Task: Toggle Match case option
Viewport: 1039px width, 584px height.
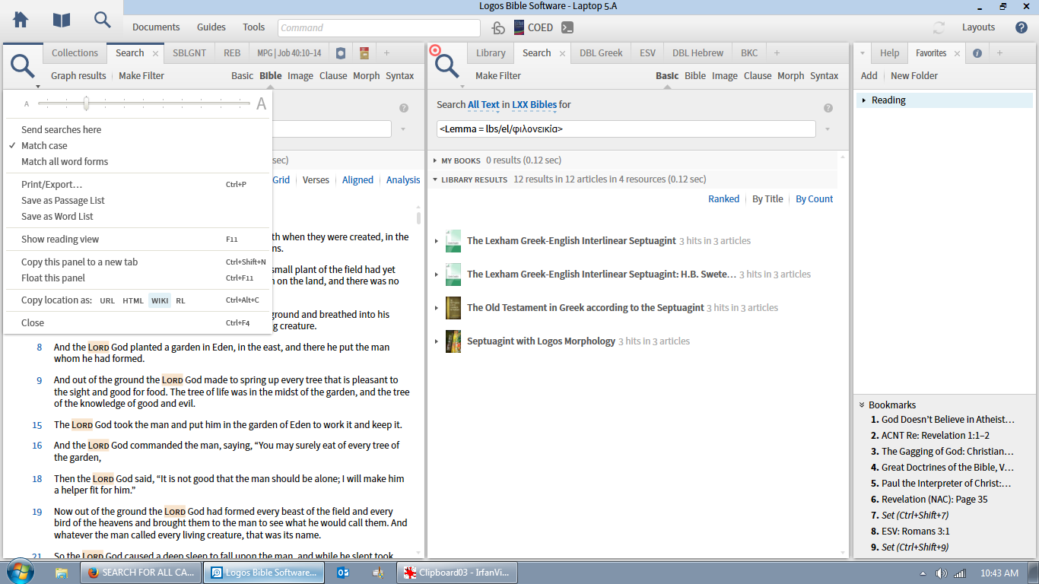Action: point(44,145)
